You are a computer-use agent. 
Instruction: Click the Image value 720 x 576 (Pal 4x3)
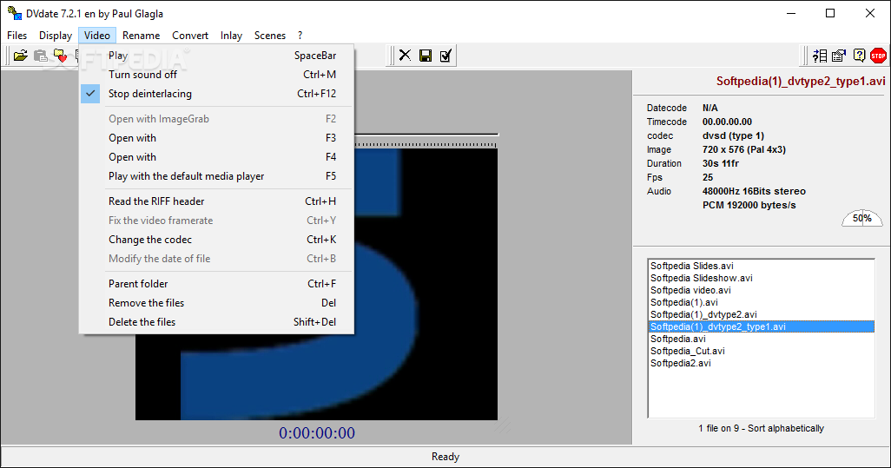[744, 149]
